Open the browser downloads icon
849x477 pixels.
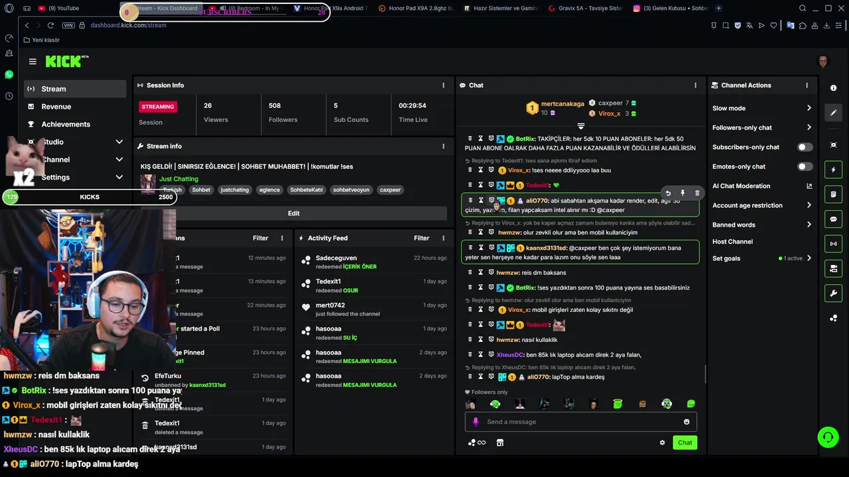coord(826,25)
